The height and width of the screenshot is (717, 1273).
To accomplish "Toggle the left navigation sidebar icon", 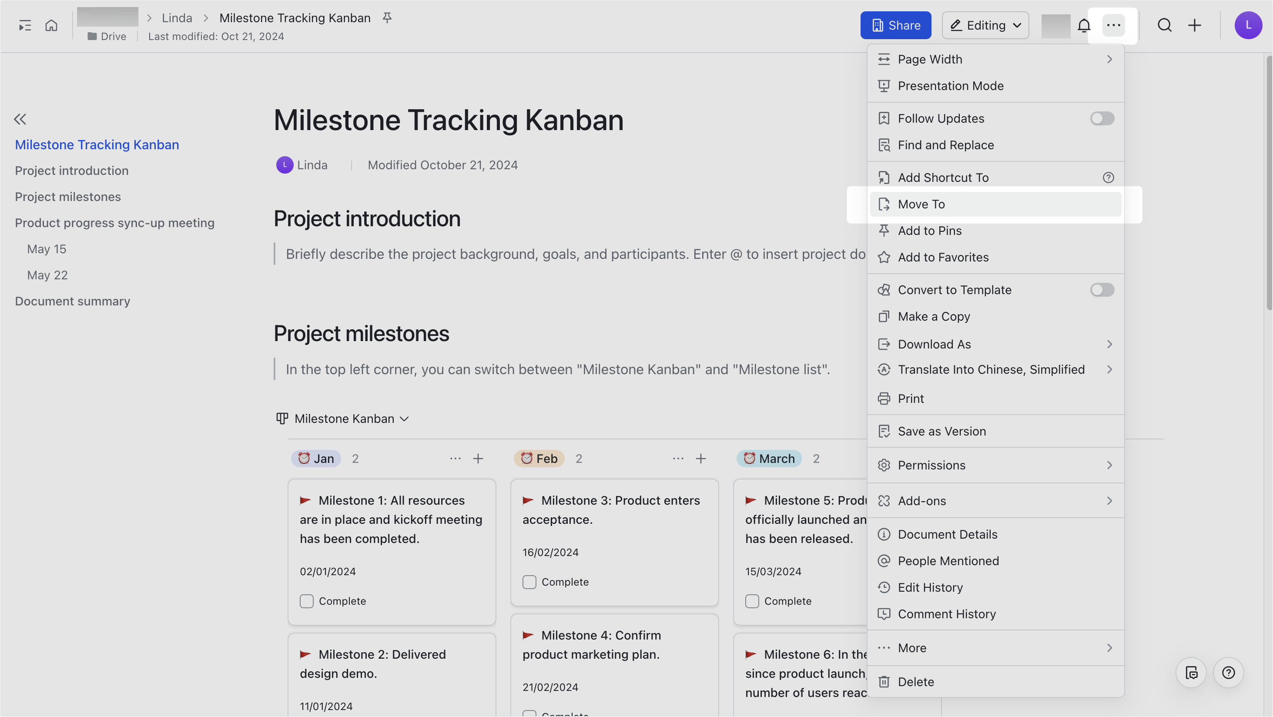I will tap(25, 25).
